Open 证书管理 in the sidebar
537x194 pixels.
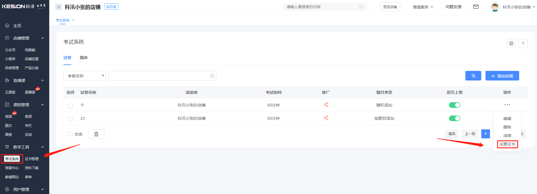tap(32, 159)
